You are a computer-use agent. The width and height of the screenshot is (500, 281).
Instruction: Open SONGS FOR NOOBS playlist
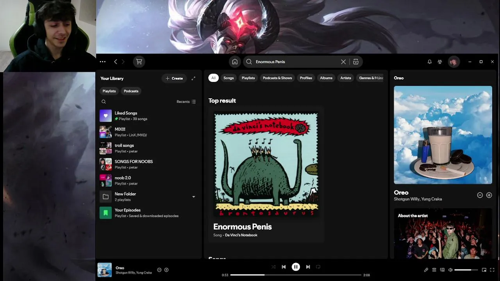pos(148,164)
